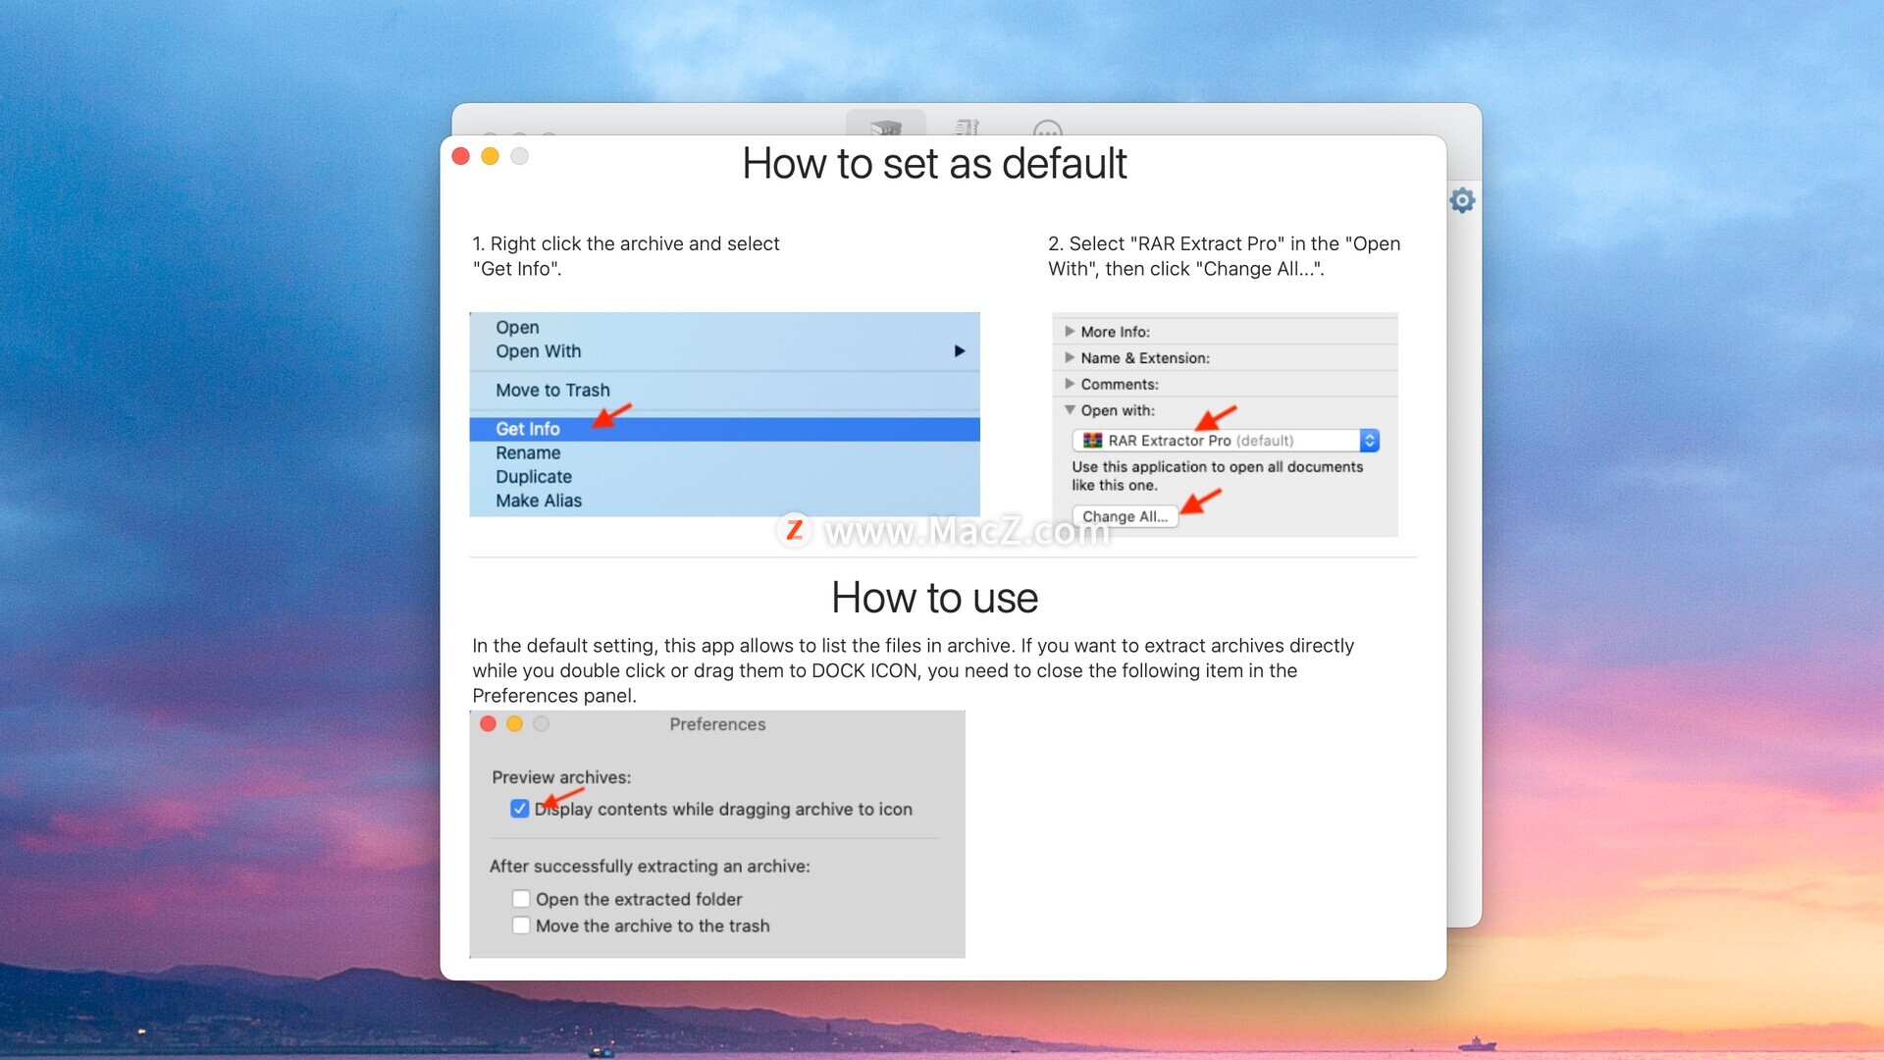The width and height of the screenshot is (1884, 1060).
Task: Click the 'Right click the archive' step one text
Action: pos(626,256)
